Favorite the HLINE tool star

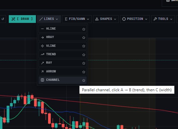(x=84, y=29)
